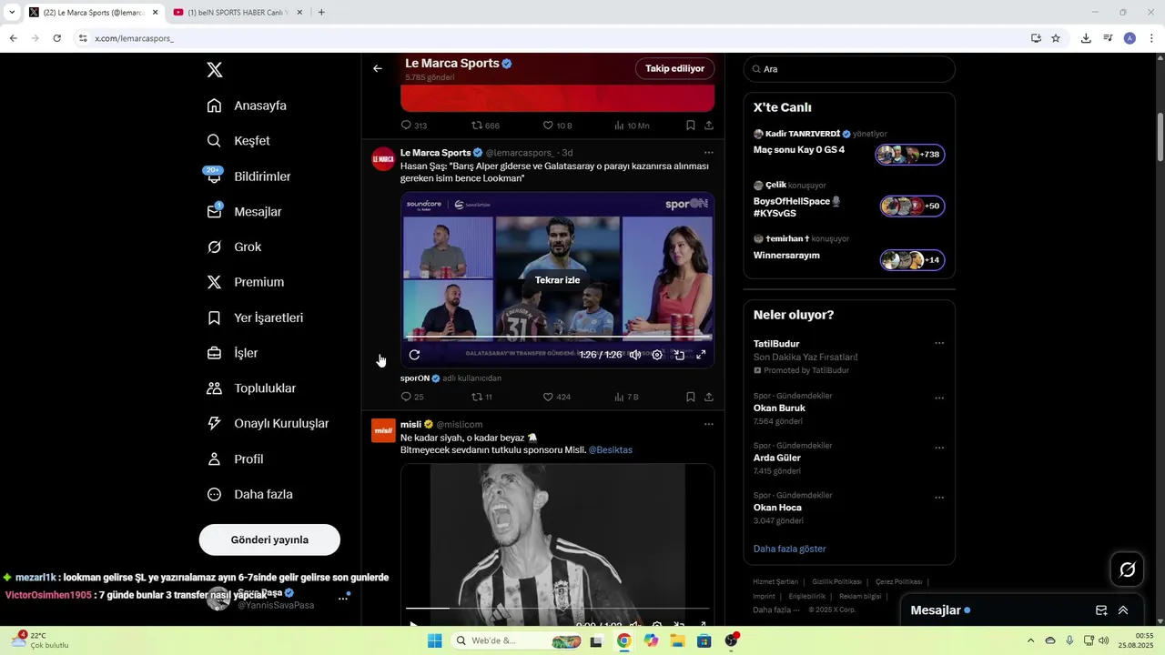The height and width of the screenshot is (655, 1165).
Task: Go back with profile header arrow
Action: tap(378, 68)
